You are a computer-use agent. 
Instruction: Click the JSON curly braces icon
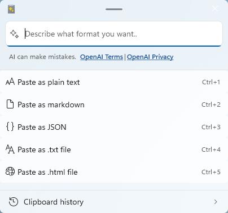click(x=10, y=127)
